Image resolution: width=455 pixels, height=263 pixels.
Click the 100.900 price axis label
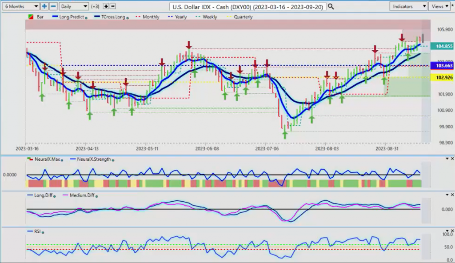[x=445, y=110]
